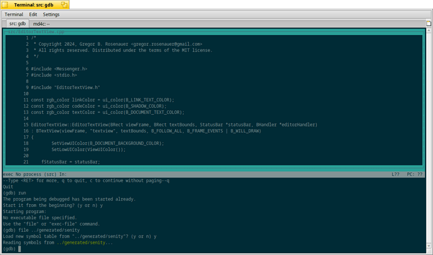This screenshot has height=255, width=433.
Task: Click "No executable file specified." line
Action: 40,218
